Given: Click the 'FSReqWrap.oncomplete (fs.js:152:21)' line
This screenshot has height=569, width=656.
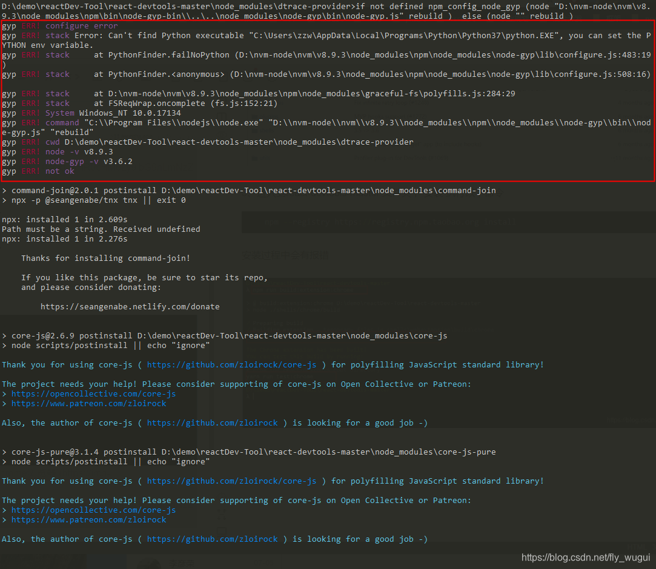Looking at the screenshot, I should click(x=140, y=104).
